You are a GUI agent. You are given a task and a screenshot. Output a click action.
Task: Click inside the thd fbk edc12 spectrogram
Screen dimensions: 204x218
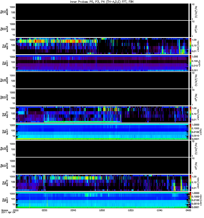[x=102, y=114]
